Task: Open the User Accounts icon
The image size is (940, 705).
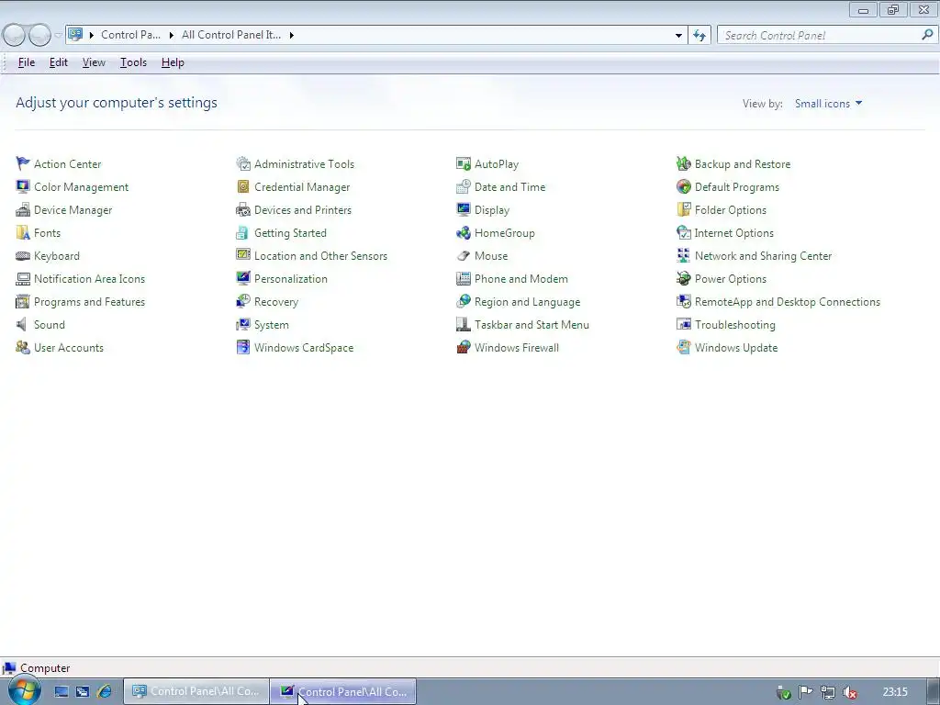Action: 23,347
